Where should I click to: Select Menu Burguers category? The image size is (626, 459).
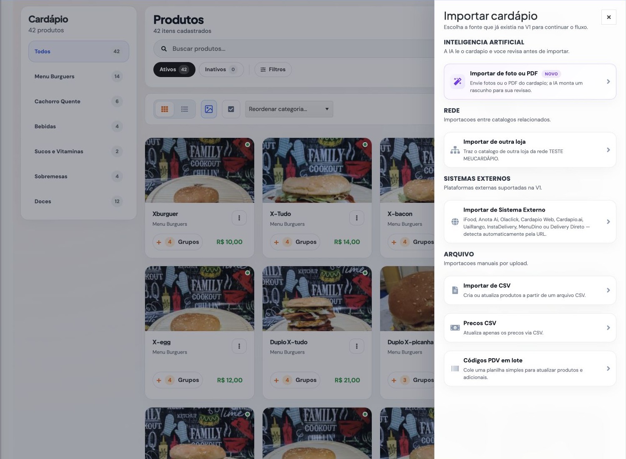[79, 77]
